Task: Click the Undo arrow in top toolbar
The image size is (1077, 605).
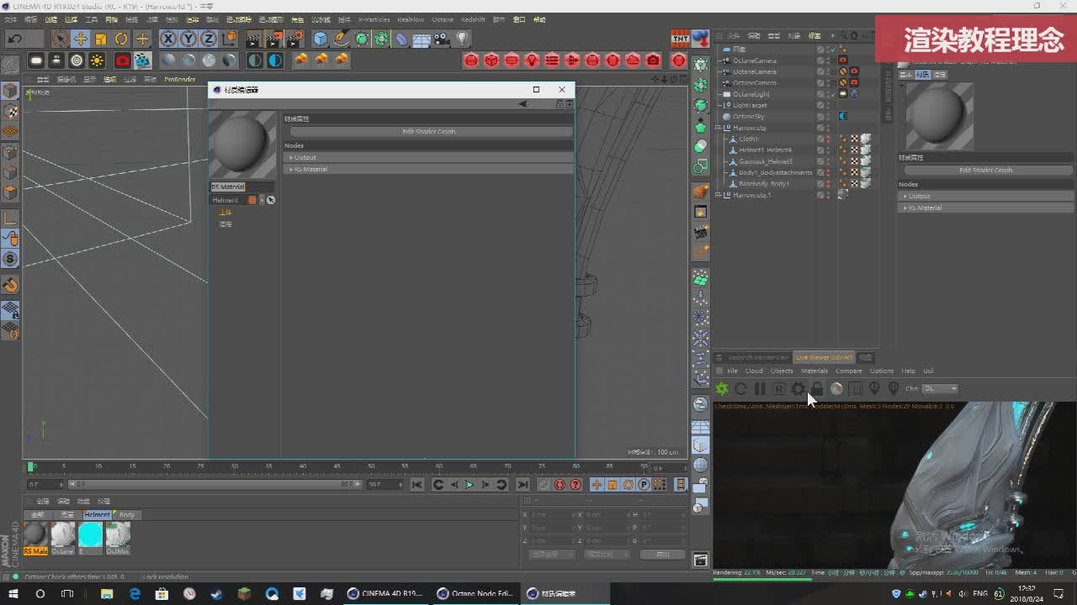Action: coord(15,39)
